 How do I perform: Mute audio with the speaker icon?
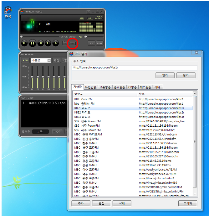pos(80,37)
